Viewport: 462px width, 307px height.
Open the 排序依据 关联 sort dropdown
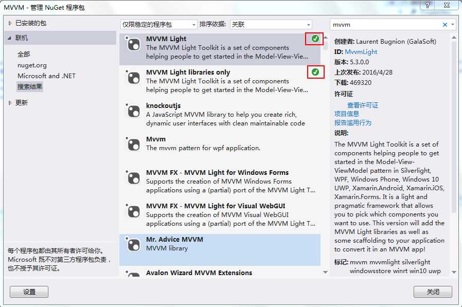[x=271, y=25]
